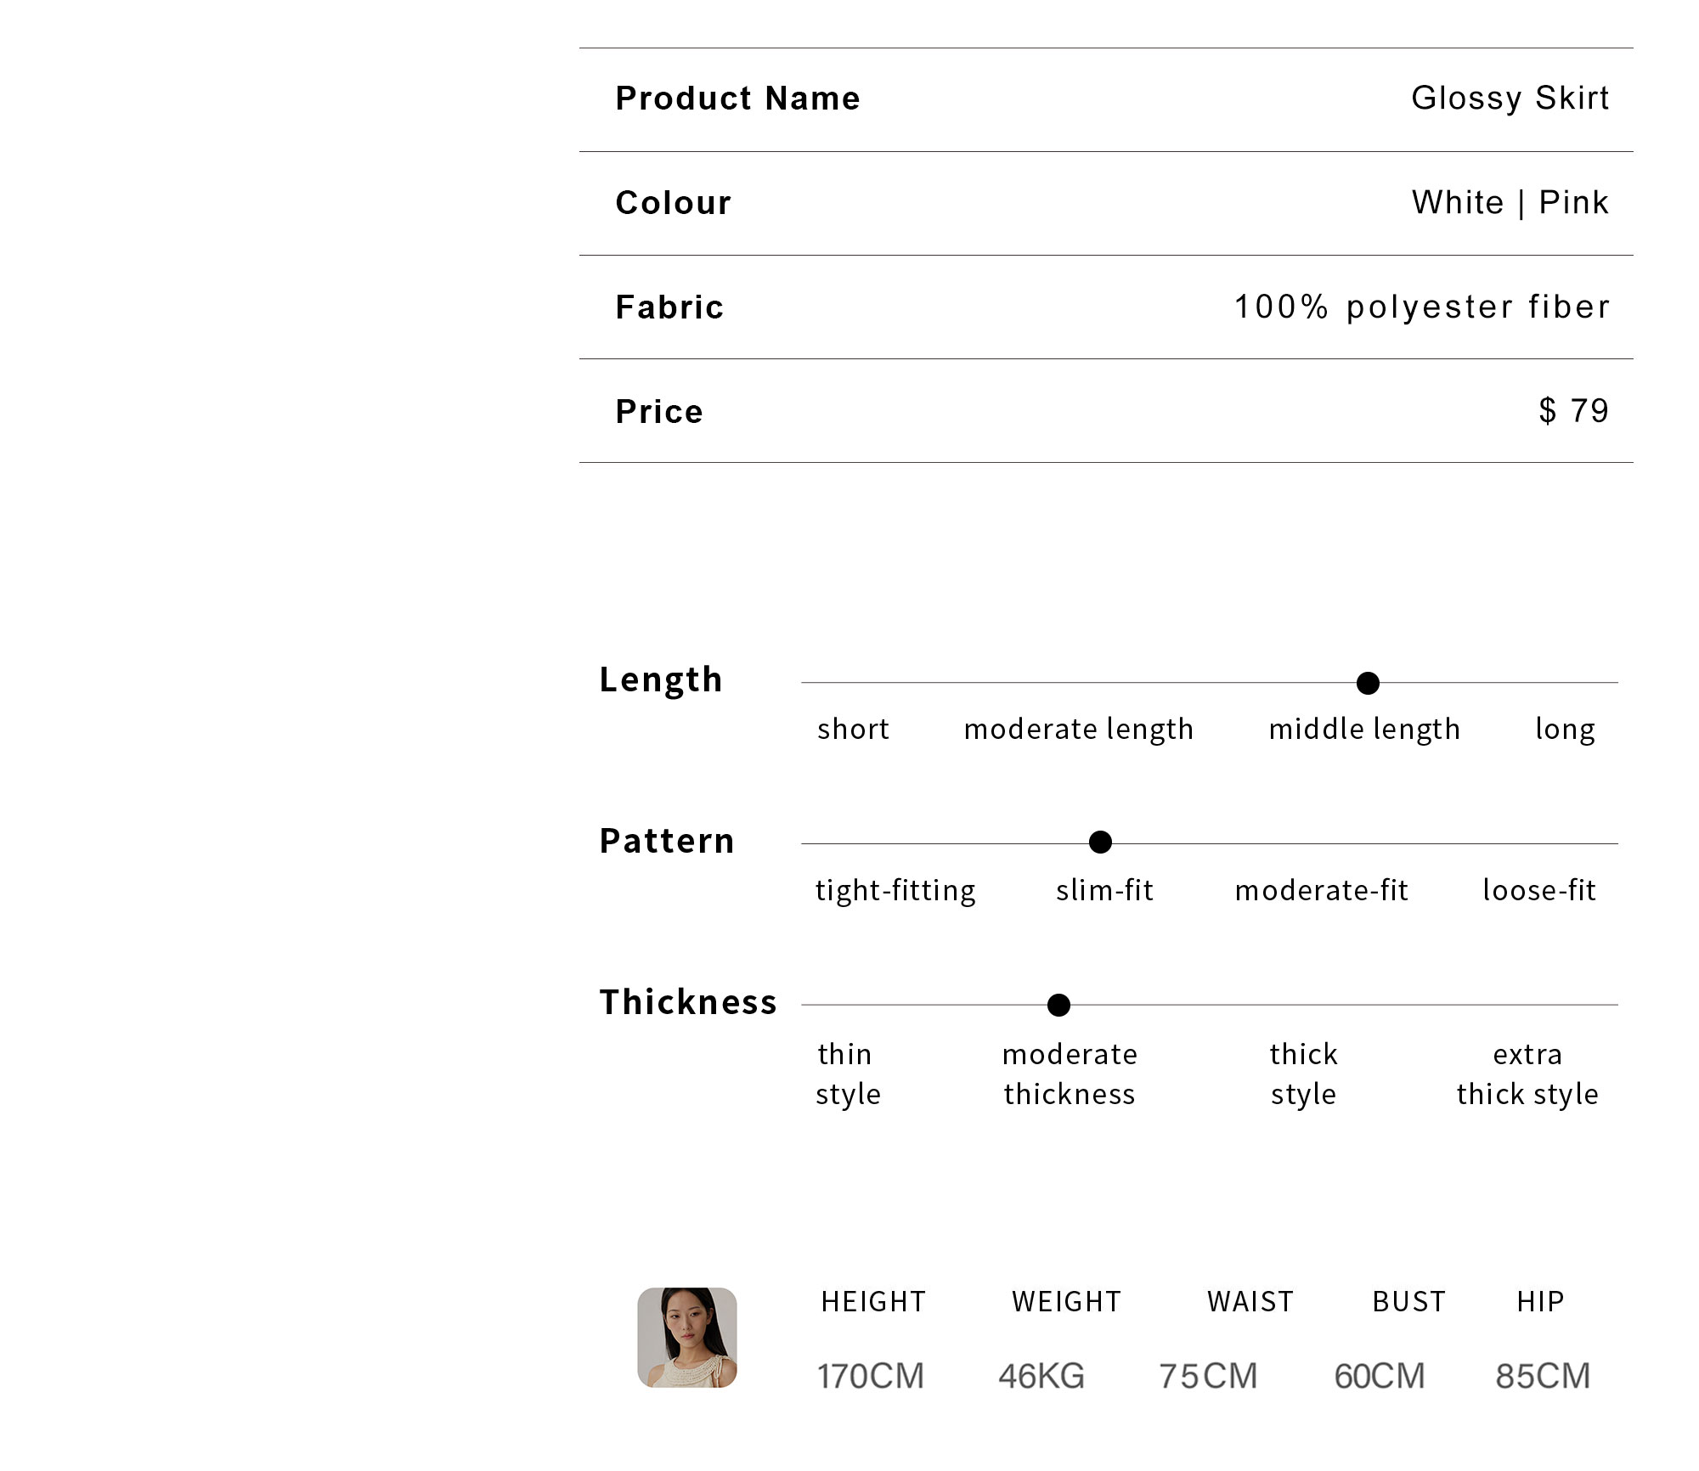
Task: Click the Thickness slider black dot
Action: pos(1058,1005)
